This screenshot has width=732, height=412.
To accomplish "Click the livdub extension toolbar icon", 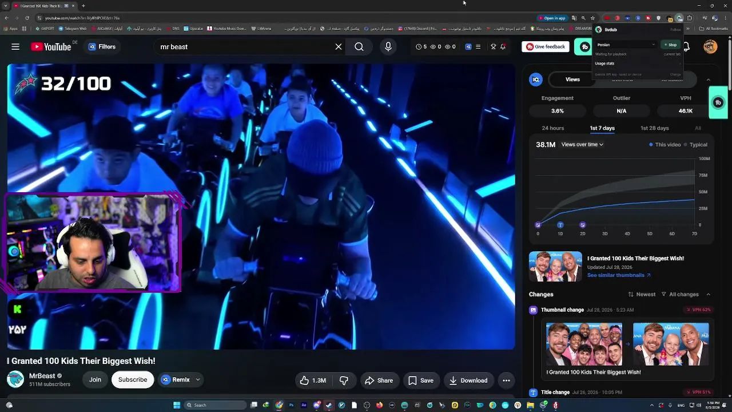I will point(679,18).
